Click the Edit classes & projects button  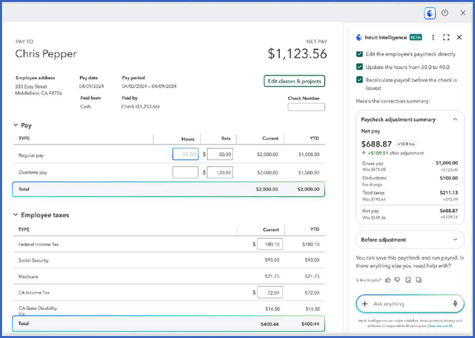pos(294,81)
